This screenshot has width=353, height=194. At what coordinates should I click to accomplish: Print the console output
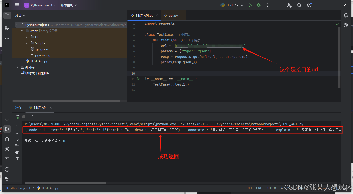(17, 152)
